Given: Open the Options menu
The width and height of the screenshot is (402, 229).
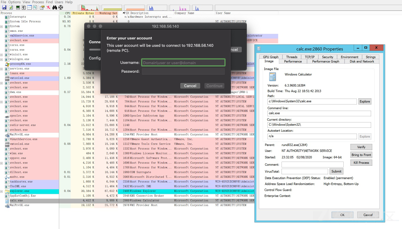Looking at the screenshot, I should pyautogui.click(x=14, y=2).
